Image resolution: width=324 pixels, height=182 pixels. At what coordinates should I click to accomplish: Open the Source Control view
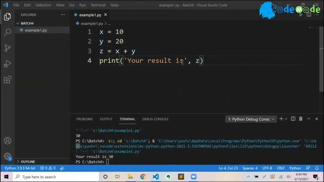(8, 48)
